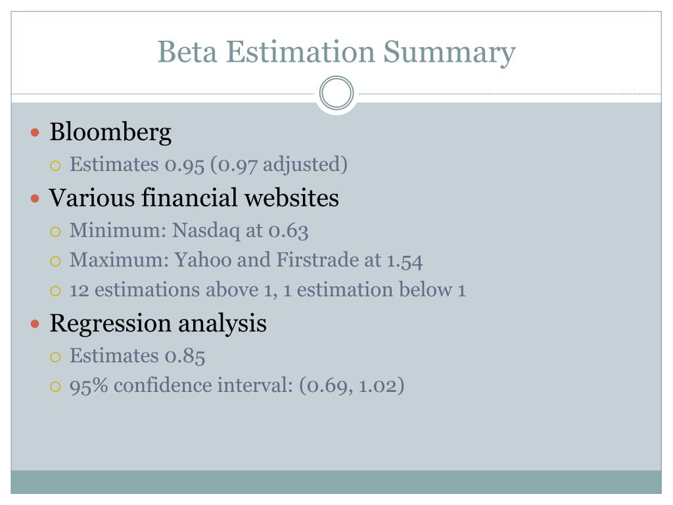Click the hollow bullet before Maximum: Yahoo
673x505 pixels.
point(55,261)
